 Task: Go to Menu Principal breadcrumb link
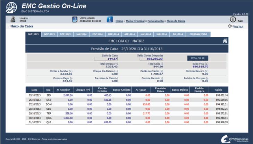click(x=135, y=21)
